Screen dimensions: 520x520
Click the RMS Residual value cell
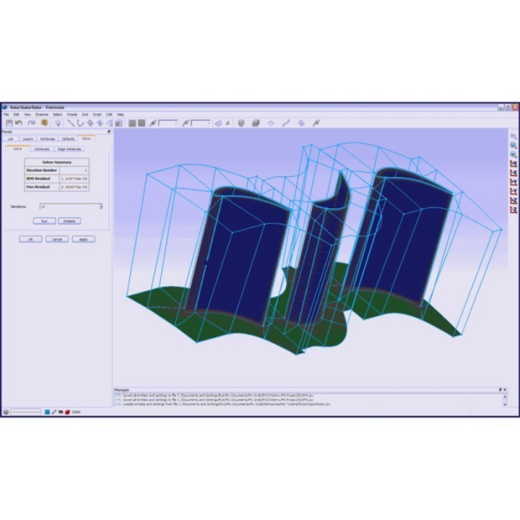pos(74,179)
